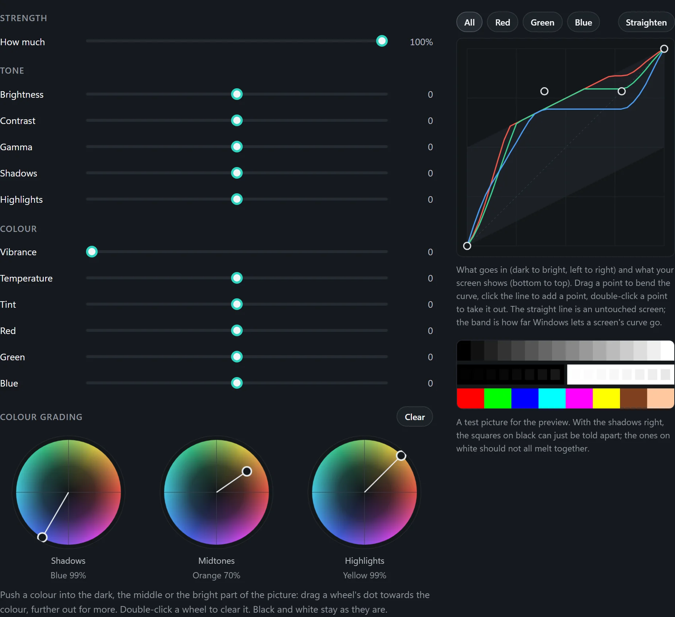
Task: Click the yellow swatch in the test picture
Action: tap(606, 398)
